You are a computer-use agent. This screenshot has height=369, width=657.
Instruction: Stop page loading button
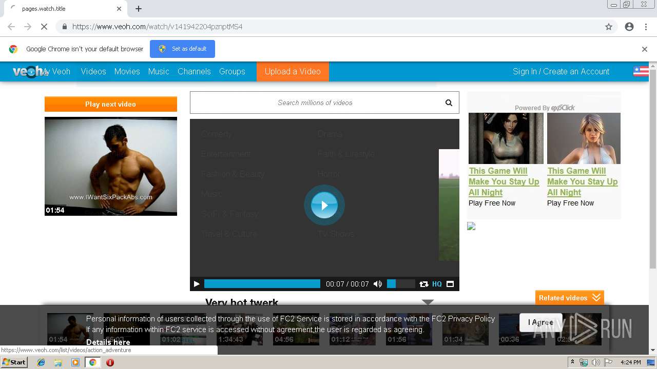[44, 27]
